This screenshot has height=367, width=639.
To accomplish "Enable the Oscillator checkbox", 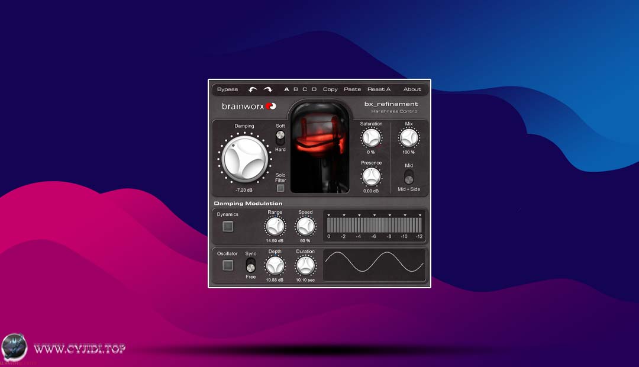I will tap(228, 265).
